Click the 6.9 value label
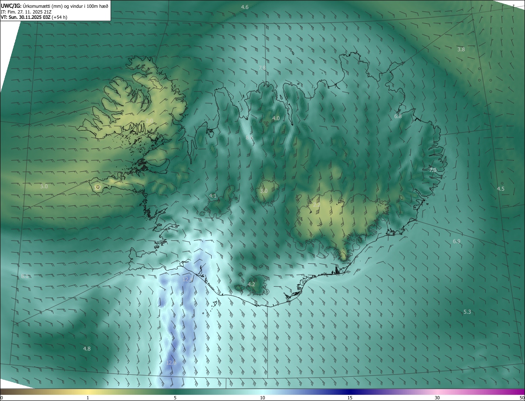 457,242
